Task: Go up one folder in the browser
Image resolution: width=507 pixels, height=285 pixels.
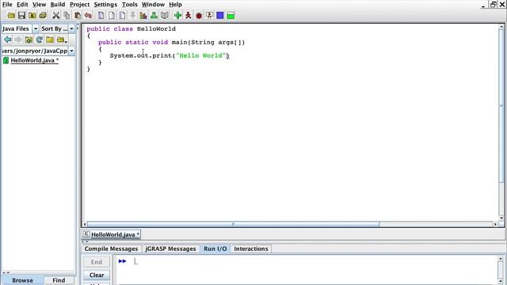Action: [29, 40]
